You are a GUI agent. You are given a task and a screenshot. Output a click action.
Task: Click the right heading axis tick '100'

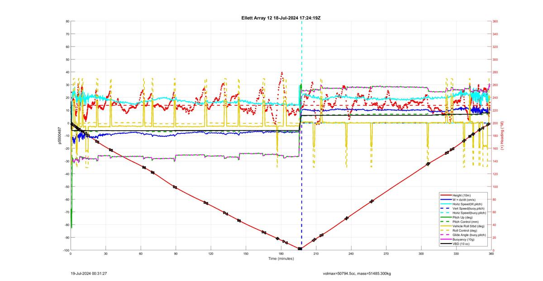pos(495,187)
